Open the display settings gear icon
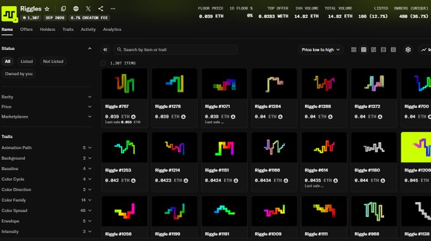Image resolution: width=431 pixels, height=241 pixels. (408, 49)
